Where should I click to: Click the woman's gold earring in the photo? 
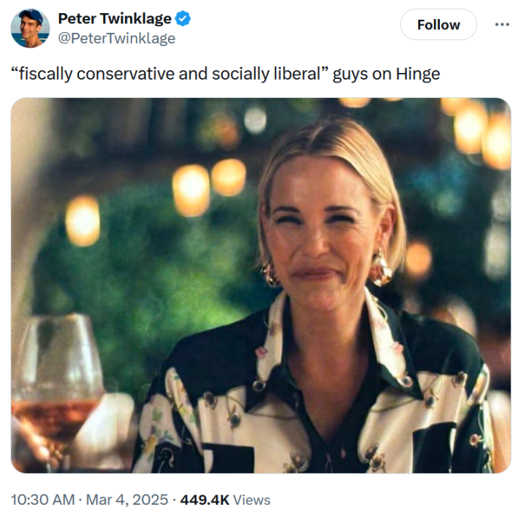click(382, 269)
